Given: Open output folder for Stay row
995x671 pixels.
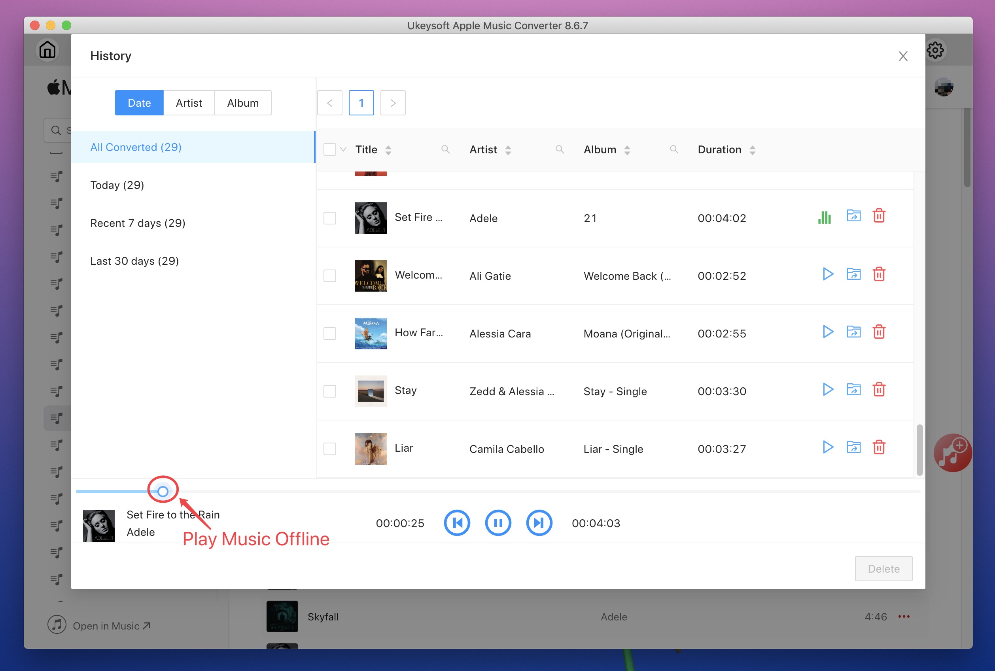Looking at the screenshot, I should point(853,389).
